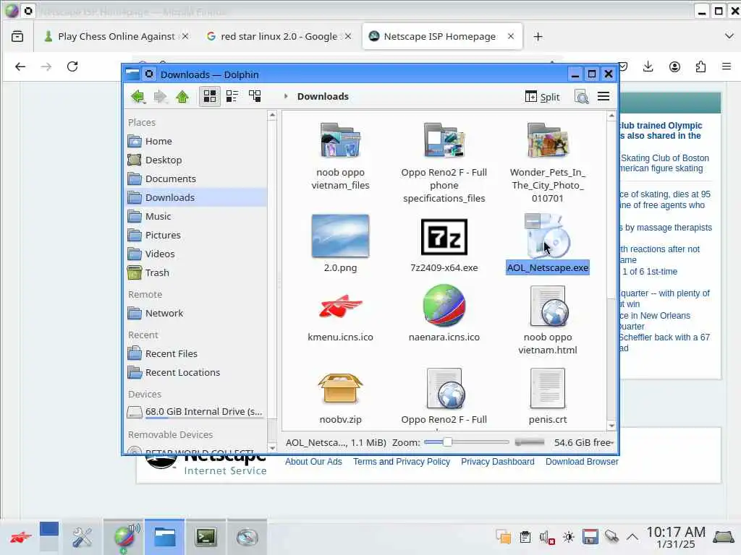The image size is (741, 555).
Task: Select the Wonder_Pets_In_The_City_Photo folder
Action: pyautogui.click(x=547, y=163)
